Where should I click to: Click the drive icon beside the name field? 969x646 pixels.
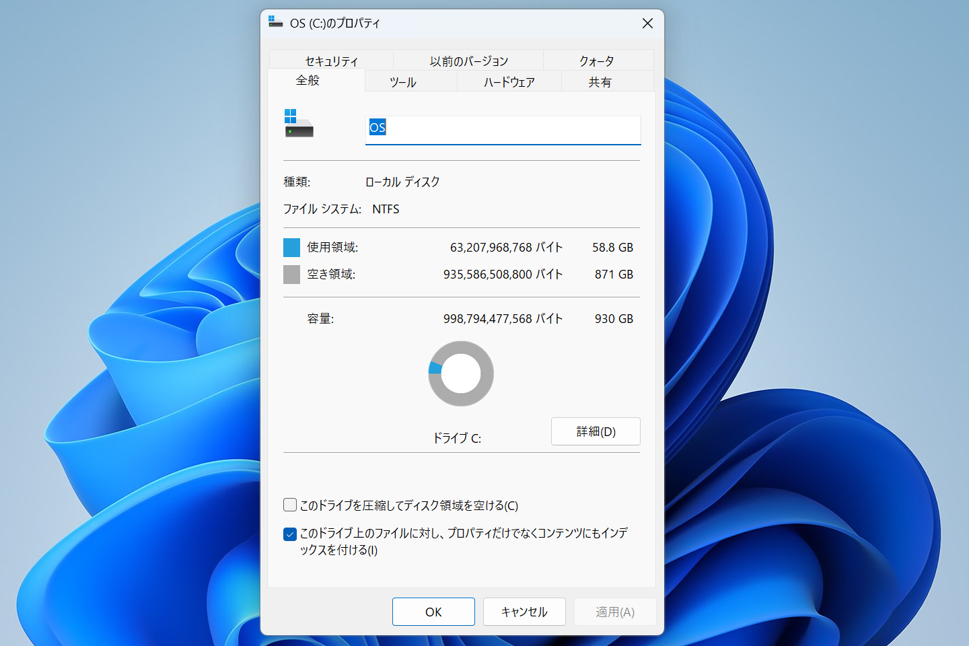click(x=298, y=123)
